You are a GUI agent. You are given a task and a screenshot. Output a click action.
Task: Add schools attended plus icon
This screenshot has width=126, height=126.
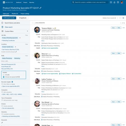tap(2, 106)
